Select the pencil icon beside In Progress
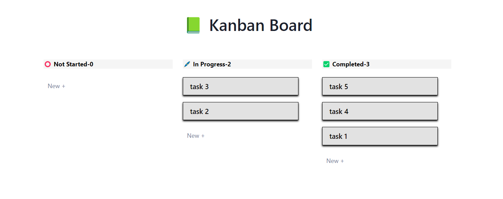503x199 pixels. 187,64
